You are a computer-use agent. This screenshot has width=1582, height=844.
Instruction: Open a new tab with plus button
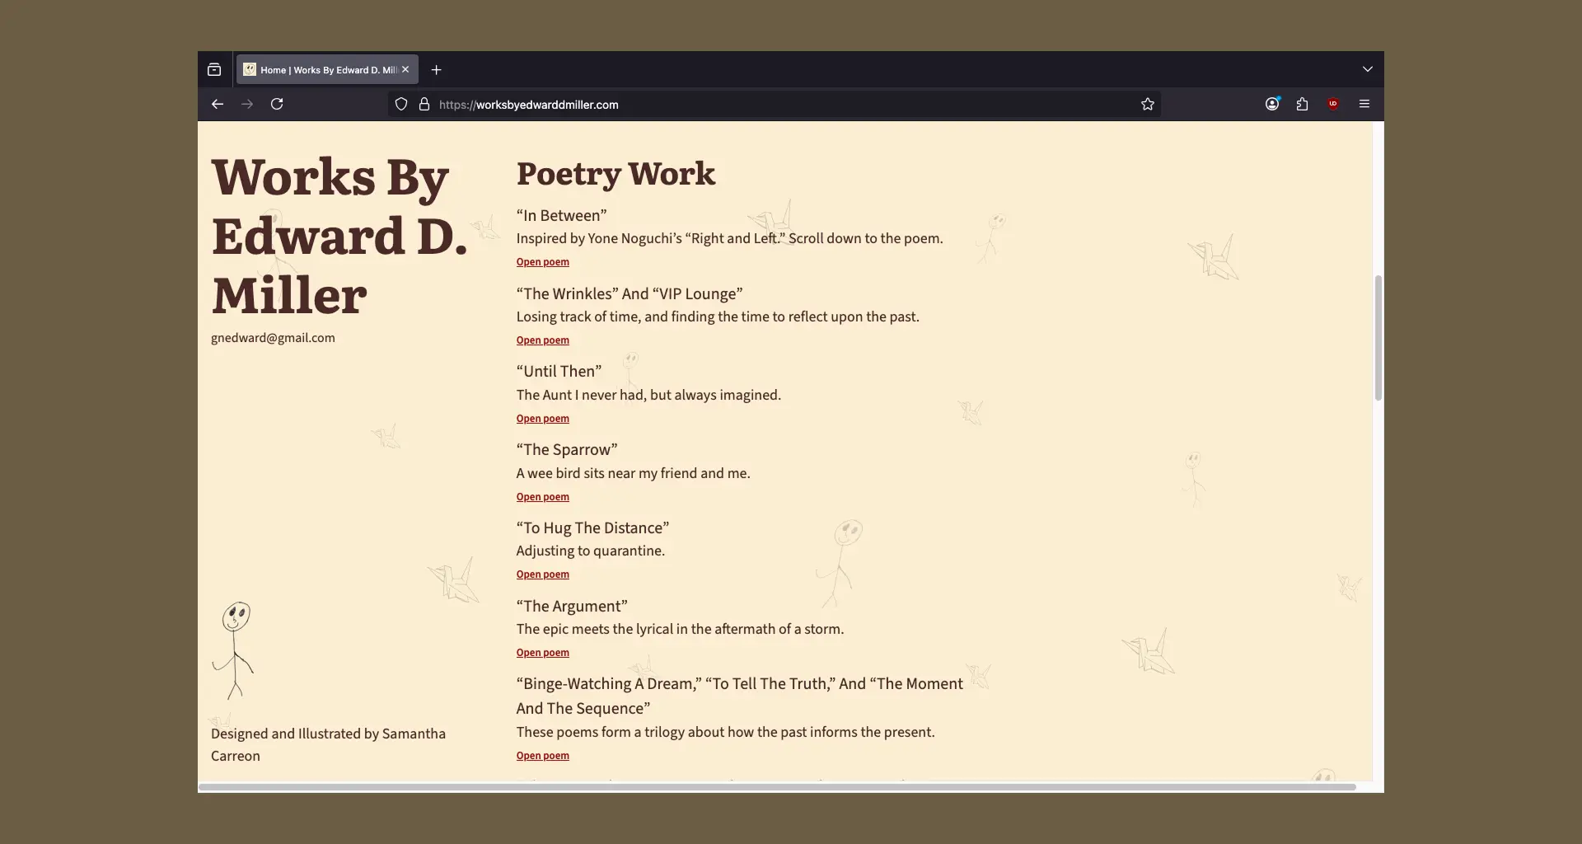[437, 70]
